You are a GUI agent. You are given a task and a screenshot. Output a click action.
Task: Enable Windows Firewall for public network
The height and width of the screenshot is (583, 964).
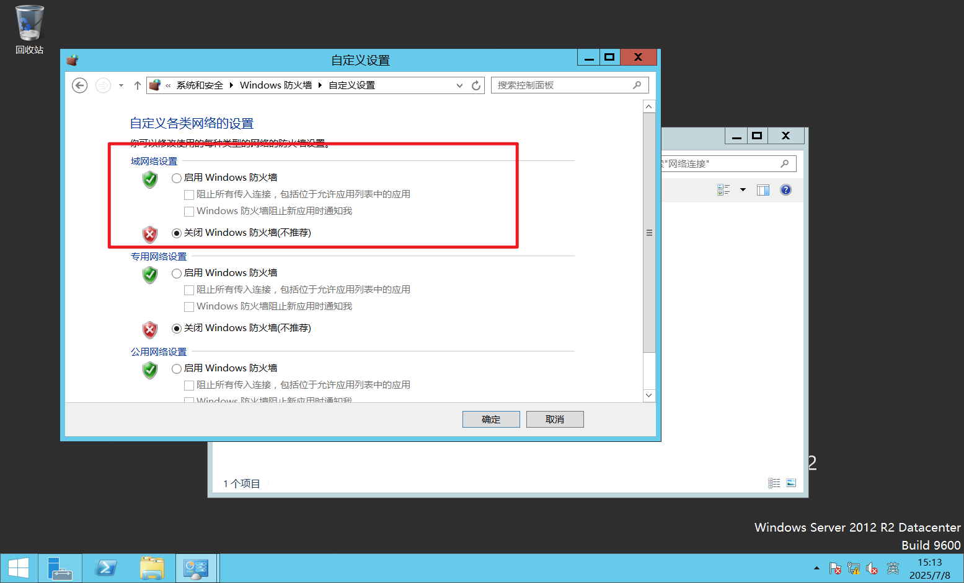(177, 369)
